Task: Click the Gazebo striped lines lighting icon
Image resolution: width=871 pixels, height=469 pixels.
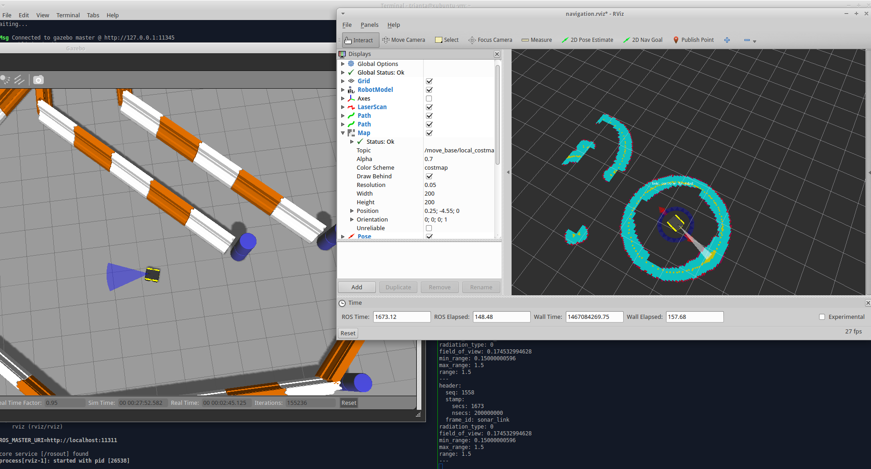Action: tap(19, 80)
